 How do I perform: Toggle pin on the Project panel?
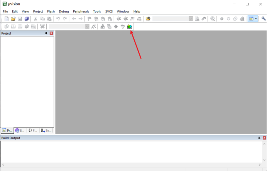pyautogui.click(x=46, y=34)
